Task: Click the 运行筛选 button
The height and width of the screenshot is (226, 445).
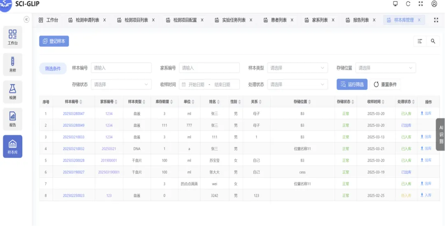Action: click(x=352, y=84)
